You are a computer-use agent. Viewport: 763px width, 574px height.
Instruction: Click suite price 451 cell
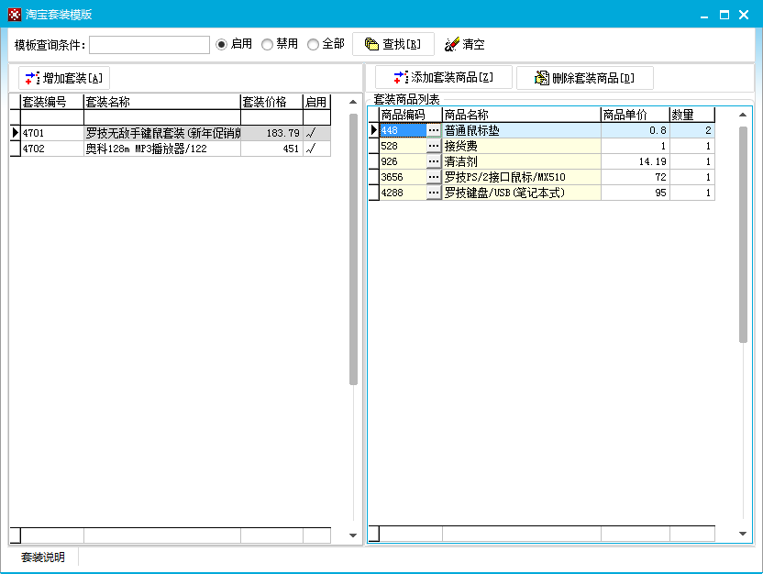click(271, 149)
